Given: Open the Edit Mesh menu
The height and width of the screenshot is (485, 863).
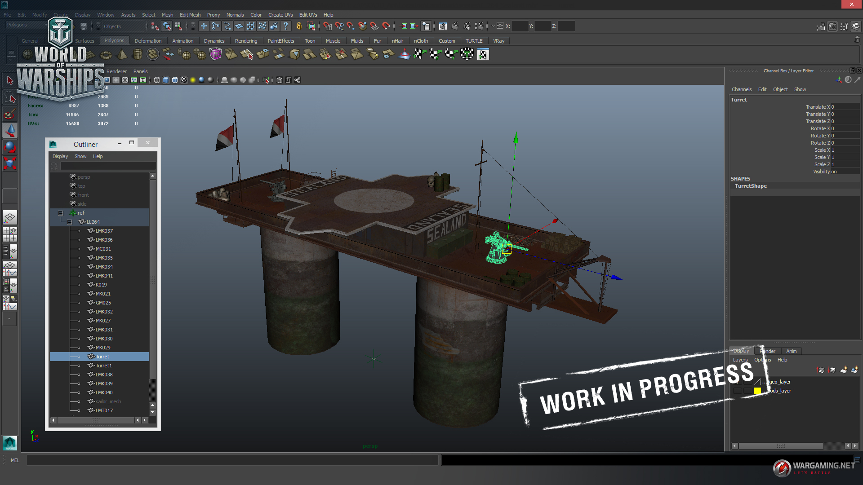Looking at the screenshot, I should tap(190, 15).
